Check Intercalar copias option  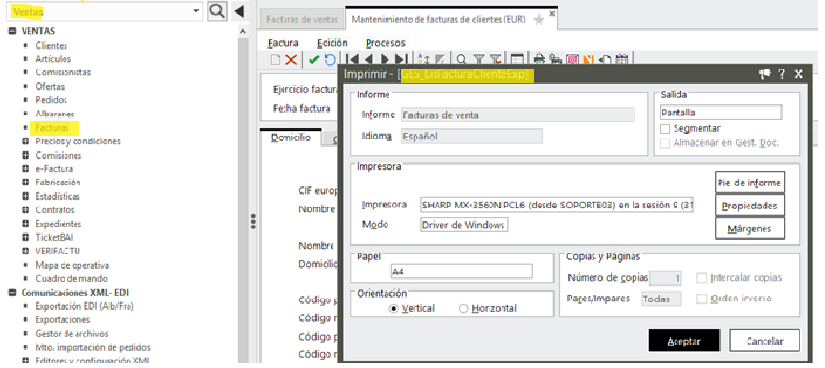click(701, 278)
